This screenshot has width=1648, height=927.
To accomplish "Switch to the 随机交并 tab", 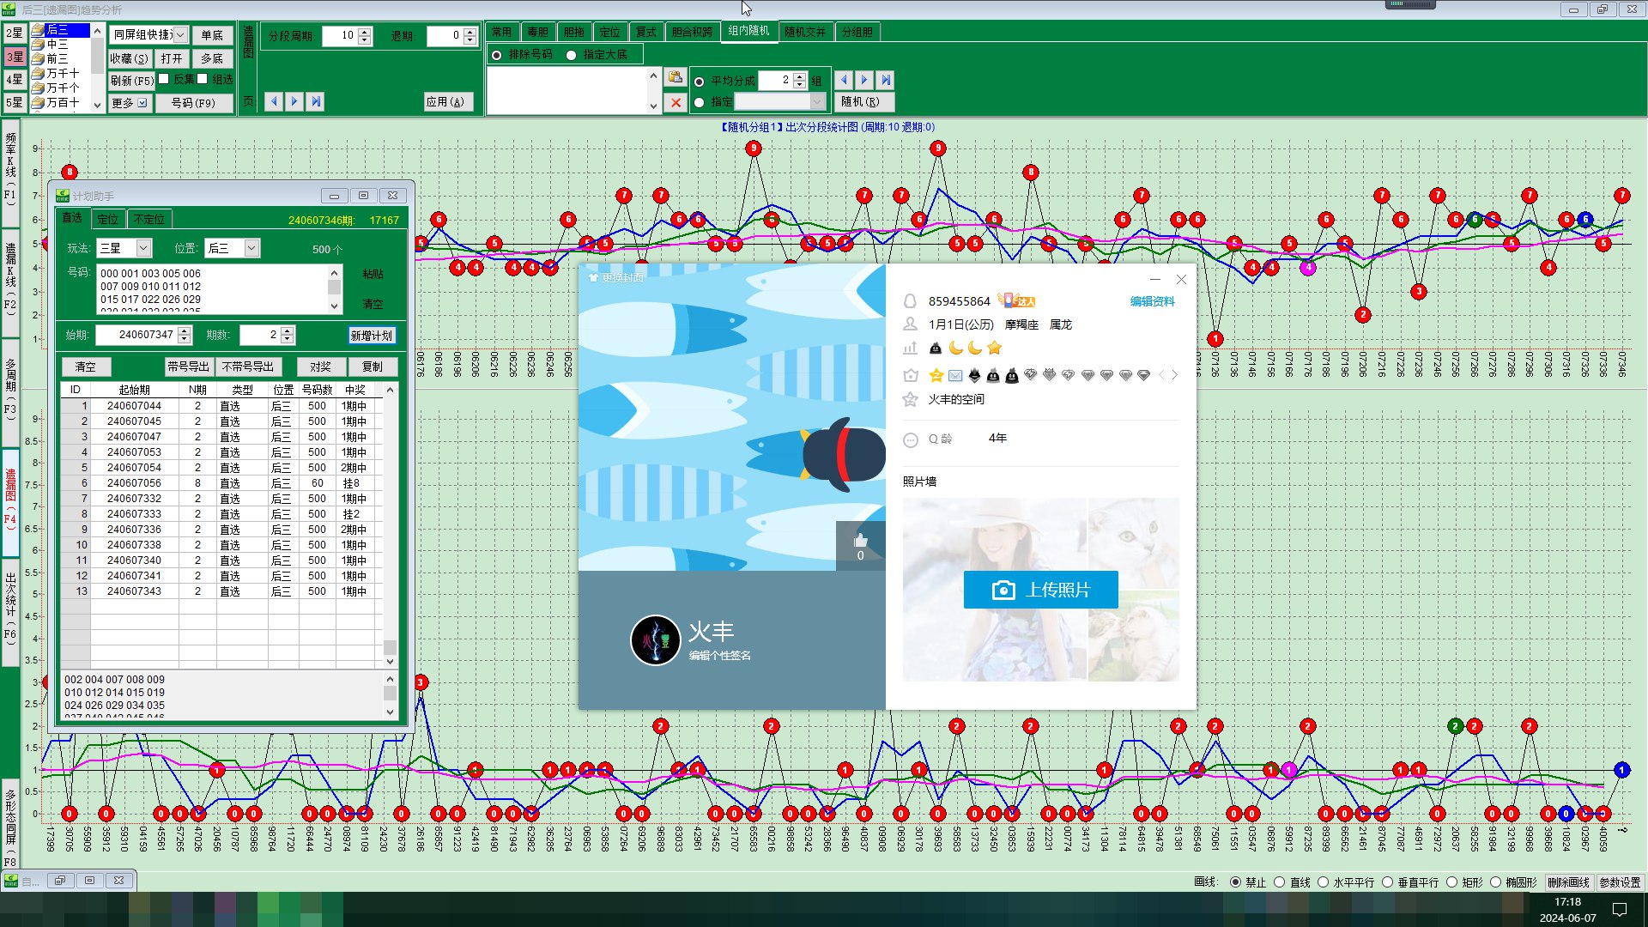I will [805, 32].
